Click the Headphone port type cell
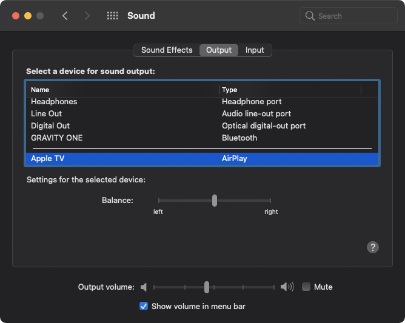405x323 pixels. [x=252, y=102]
